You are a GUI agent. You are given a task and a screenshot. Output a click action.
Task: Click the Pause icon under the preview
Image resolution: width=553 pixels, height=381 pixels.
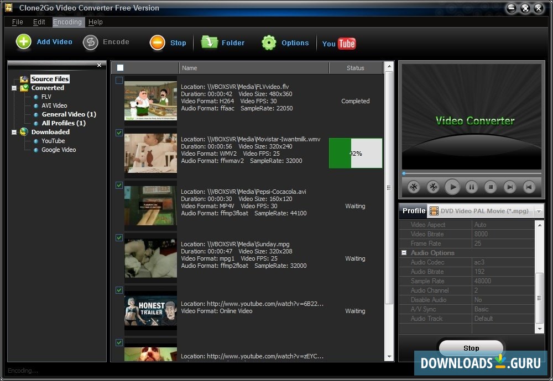coord(472,187)
